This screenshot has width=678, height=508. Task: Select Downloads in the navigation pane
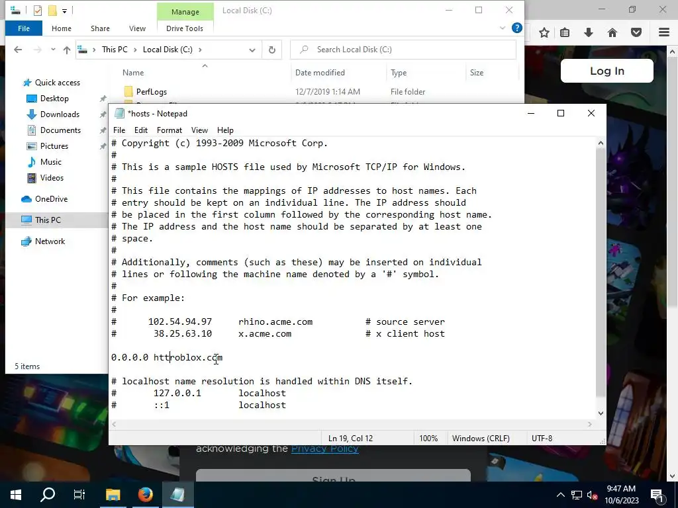click(x=60, y=114)
